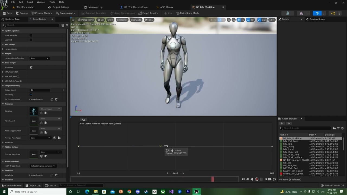Expand the Advanced animation options
This screenshot has width=347, height=195.
pyautogui.click(x=3, y=142)
